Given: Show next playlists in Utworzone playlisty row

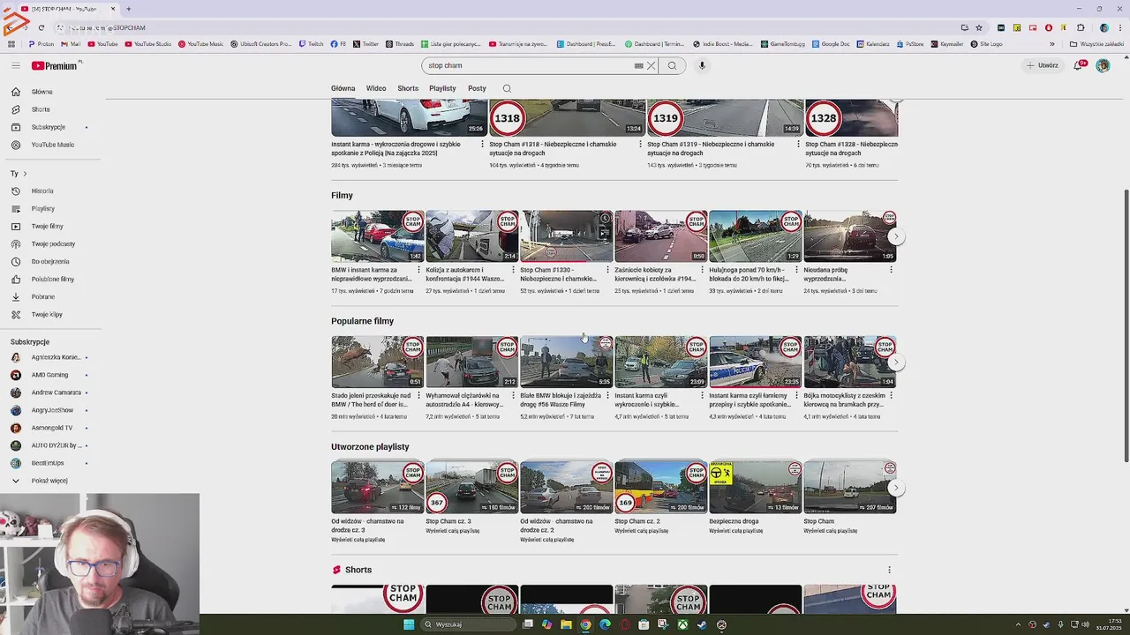Looking at the screenshot, I should click(895, 488).
